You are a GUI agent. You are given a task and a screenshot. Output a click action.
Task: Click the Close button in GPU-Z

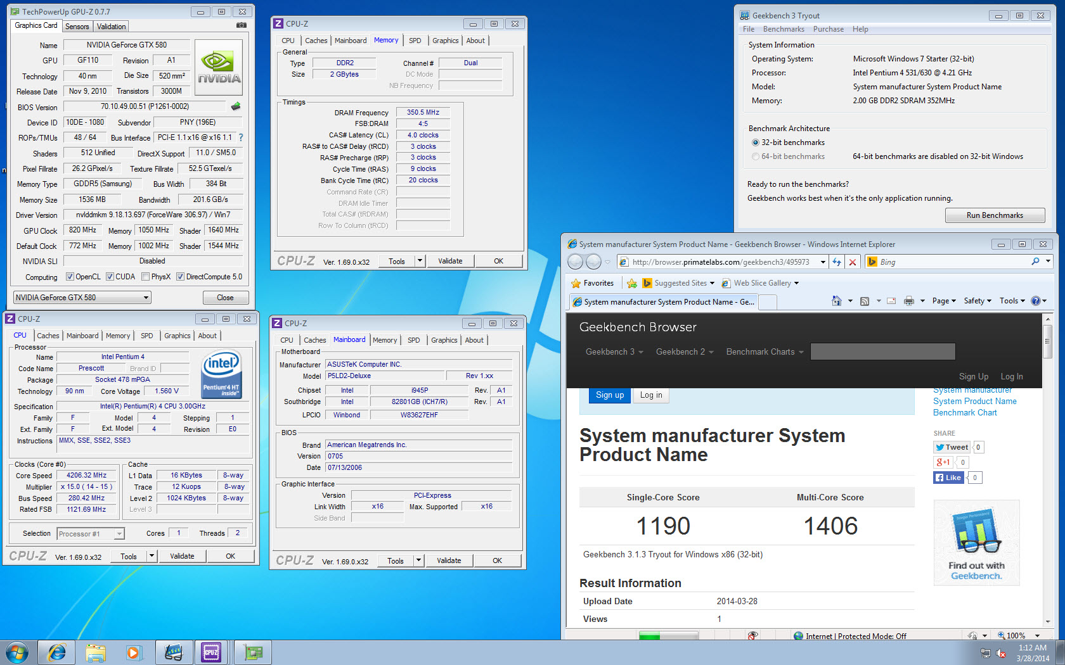(x=225, y=298)
